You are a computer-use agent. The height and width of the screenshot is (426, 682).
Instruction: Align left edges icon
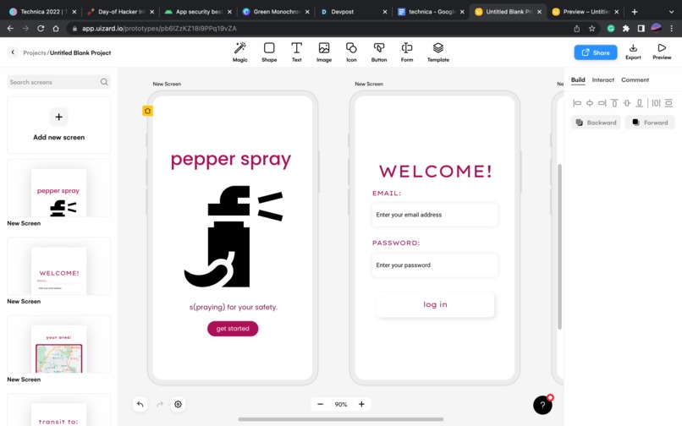tap(577, 103)
